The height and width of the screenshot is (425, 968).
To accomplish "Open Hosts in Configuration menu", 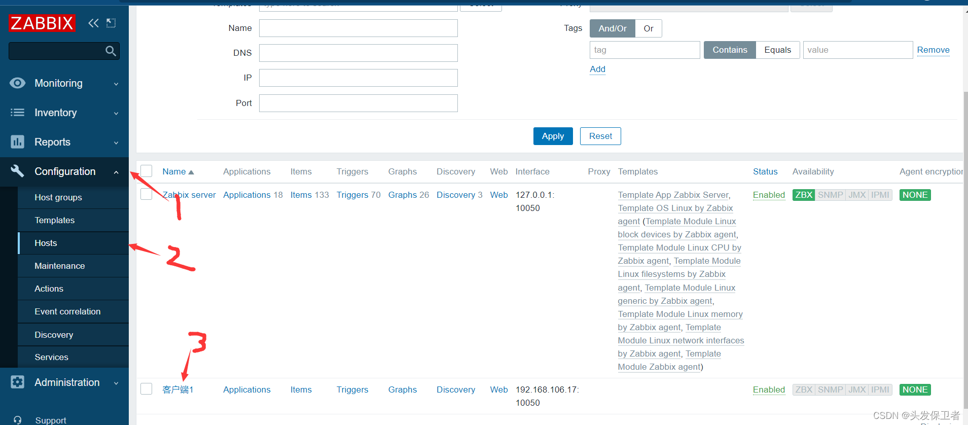I will 73,243.
